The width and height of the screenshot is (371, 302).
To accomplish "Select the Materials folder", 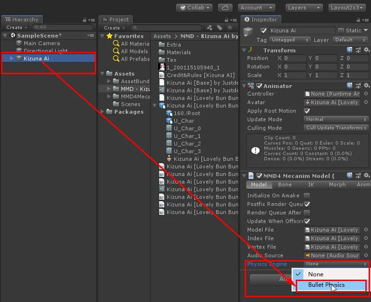I will (179, 52).
